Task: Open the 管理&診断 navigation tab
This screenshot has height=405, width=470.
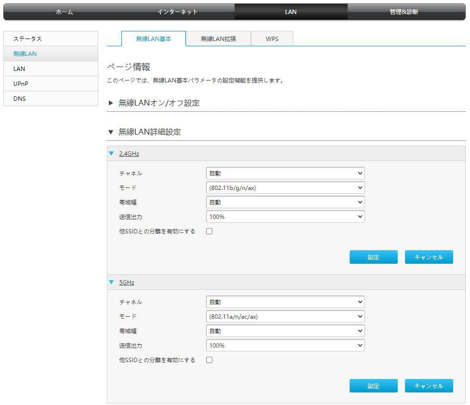Action: [404, 12]
